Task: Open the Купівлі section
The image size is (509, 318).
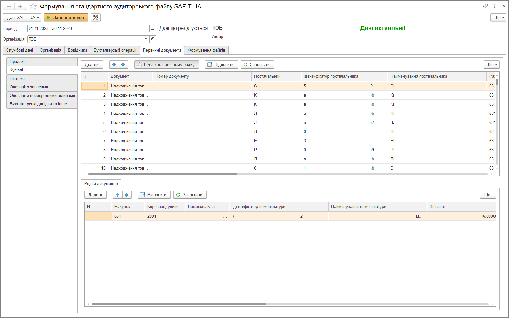Action: pyautogui.click(x=42, y=70)
